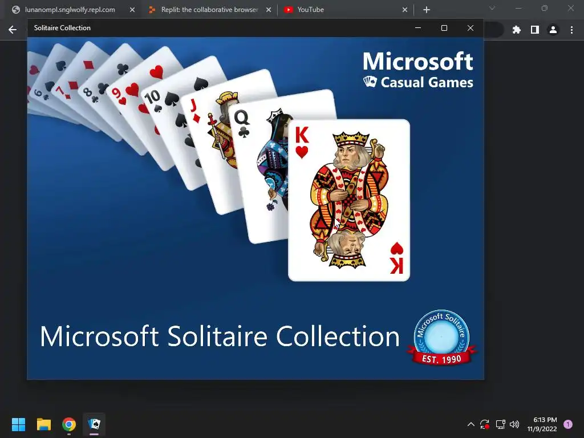Switch to Chrome in the taskbar
The height and width of the screenshot is (438, 584).
tap(69, 424)
